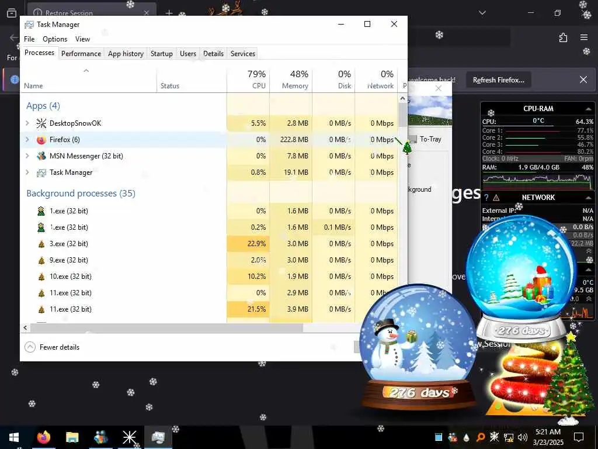Switch to the Performance tab
This screenshot has width=598, height=449.
[x=81, y=54]
